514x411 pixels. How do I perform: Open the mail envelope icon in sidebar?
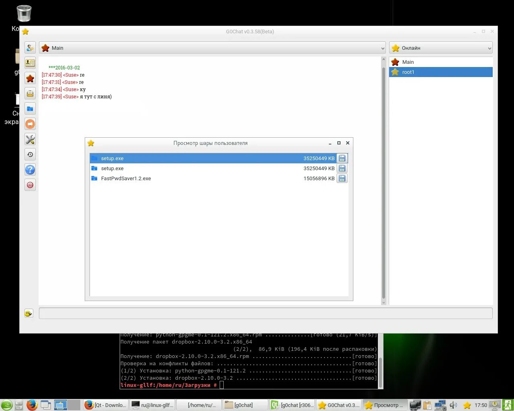30,94
